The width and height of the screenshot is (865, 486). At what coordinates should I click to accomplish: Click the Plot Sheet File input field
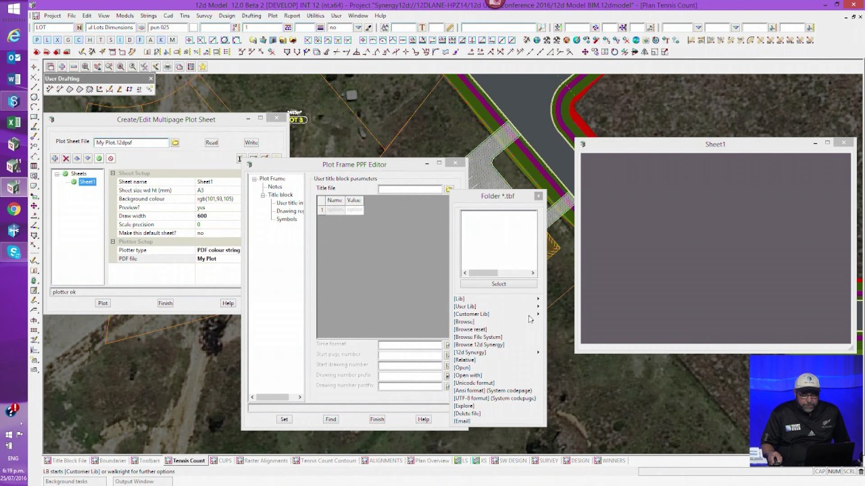[132, 142]
